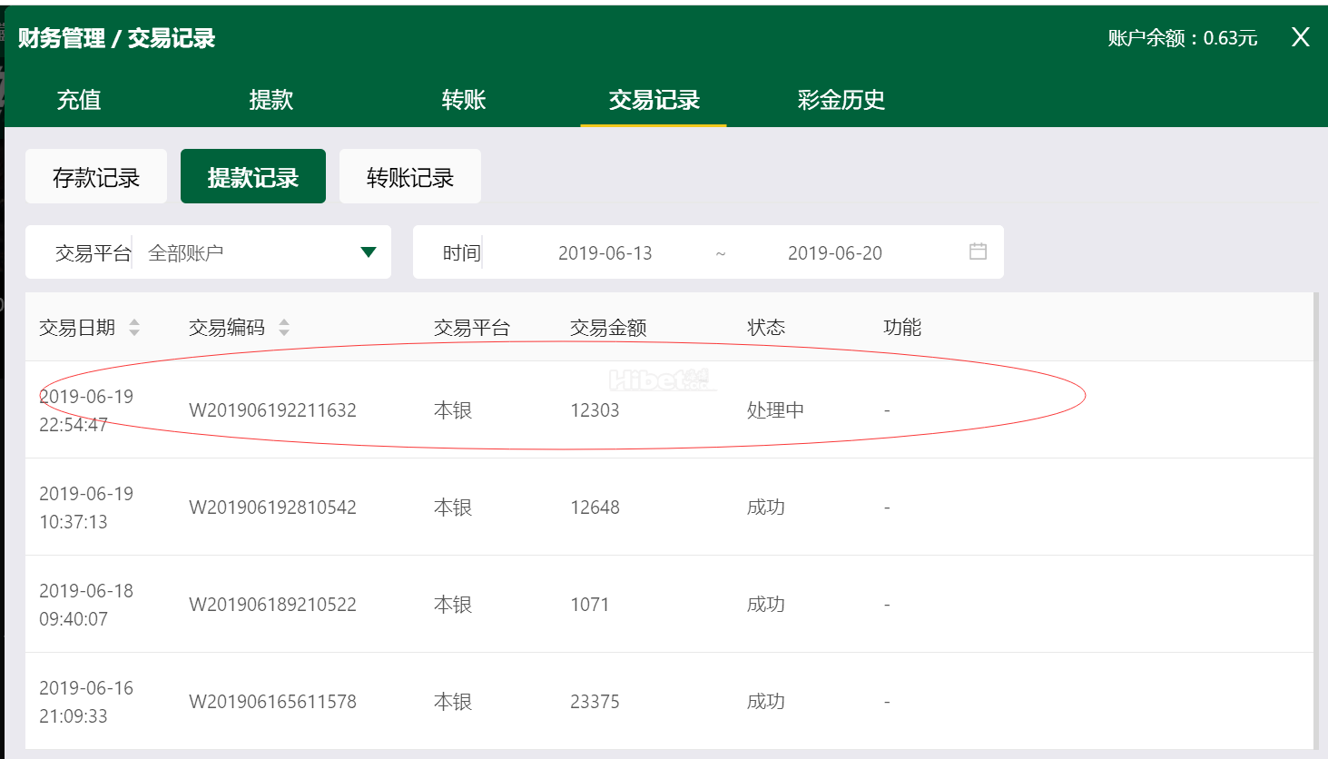This screenshot has width=1328, height=759.
Task: Switch to the 充值 tab
Action: tap(79, 100)
